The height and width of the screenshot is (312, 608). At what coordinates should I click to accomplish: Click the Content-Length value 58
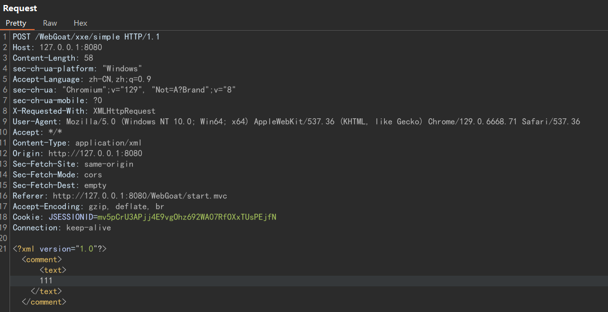[x=88, y=58]
